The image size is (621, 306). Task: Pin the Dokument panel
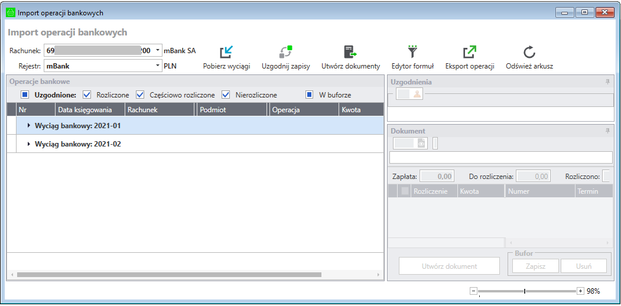(x=607, y=131)
